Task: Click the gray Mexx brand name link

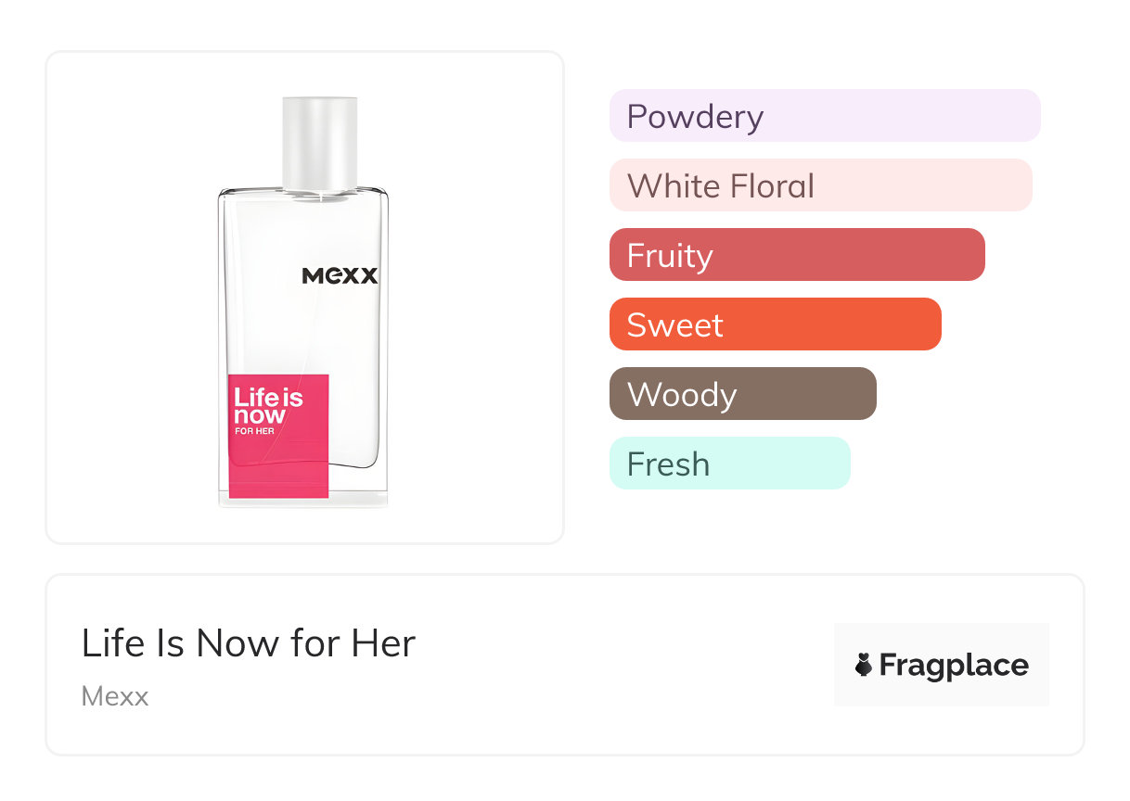Action: (x=115, y=696)
